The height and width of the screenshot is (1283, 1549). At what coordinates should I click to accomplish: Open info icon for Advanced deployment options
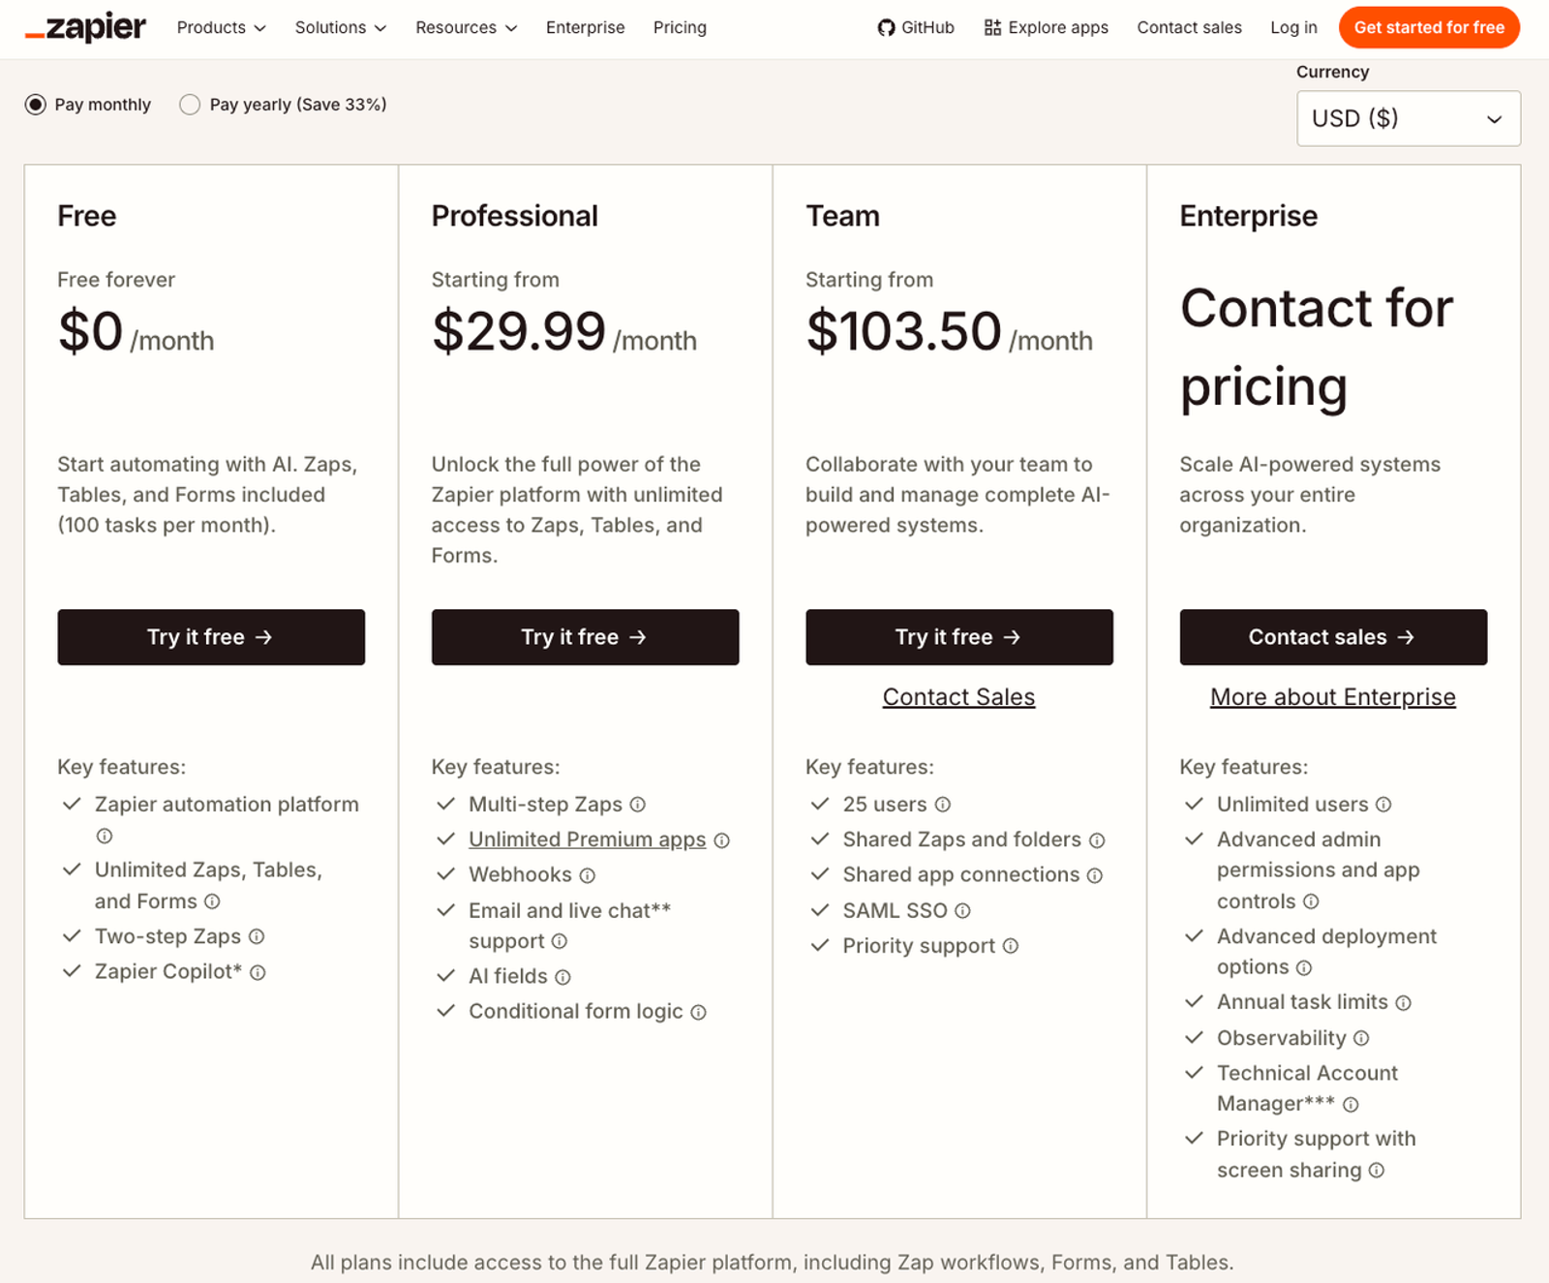pos(1304,967)
